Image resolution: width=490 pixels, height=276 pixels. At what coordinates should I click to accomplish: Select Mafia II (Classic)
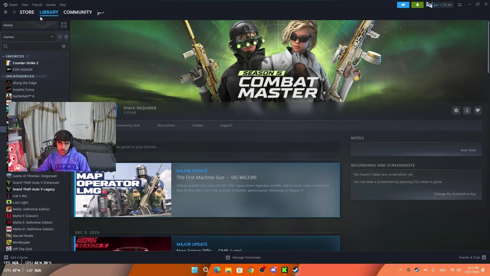point(25,216)
